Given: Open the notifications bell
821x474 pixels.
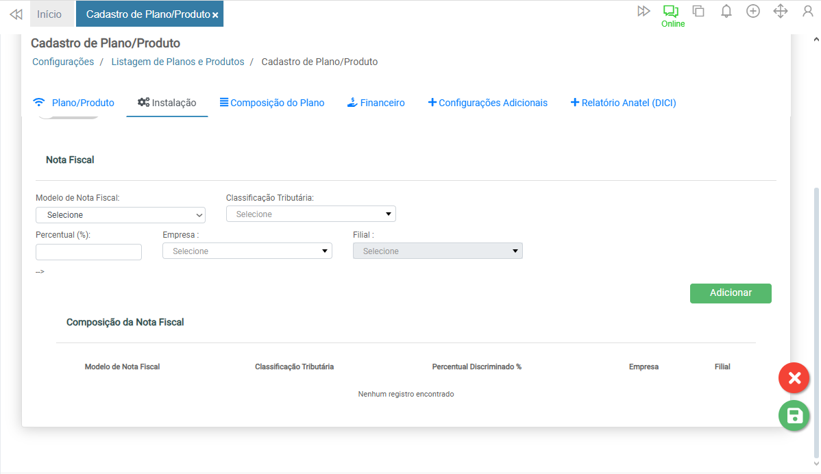Looking at the screenshot, I should [726, 11].
